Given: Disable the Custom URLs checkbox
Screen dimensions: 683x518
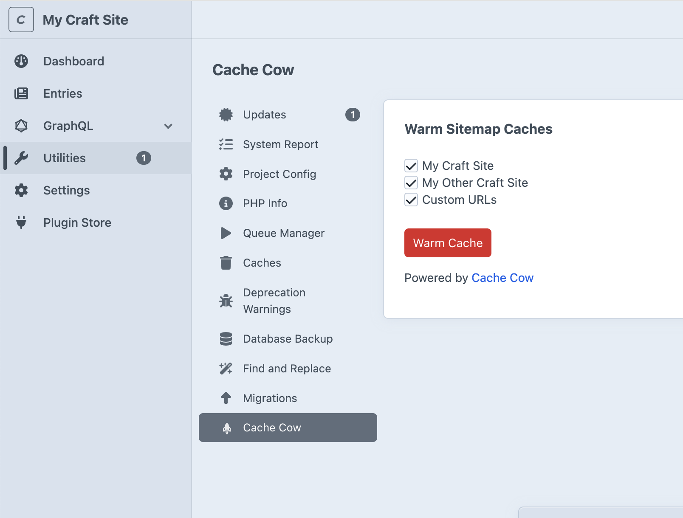Looking at the screenshot, I should point(411,200).
